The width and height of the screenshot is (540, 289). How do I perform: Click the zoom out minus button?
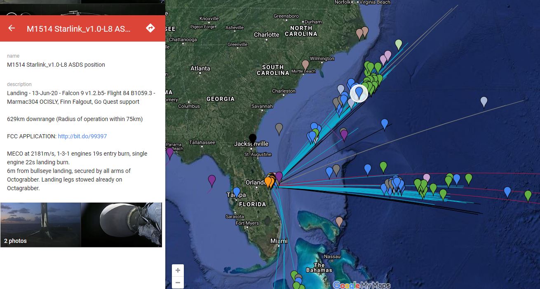178,282
